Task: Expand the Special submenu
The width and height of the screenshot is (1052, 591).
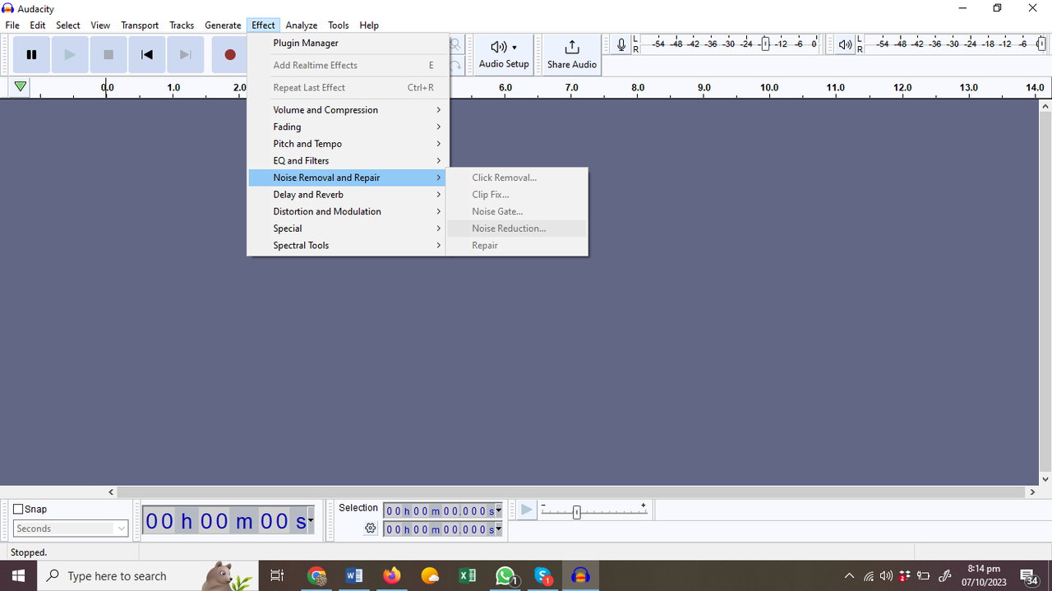Action: 348,229
